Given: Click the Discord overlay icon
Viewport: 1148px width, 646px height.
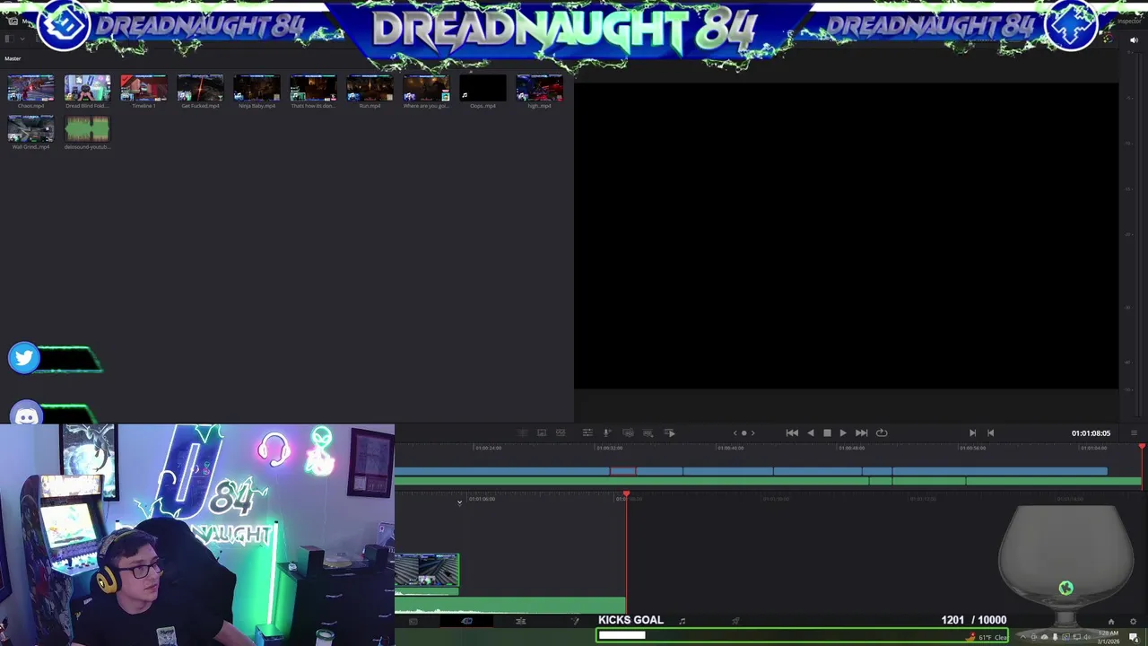Looking at the screenshot, I should pyautogui.click(x=27, y=415).
